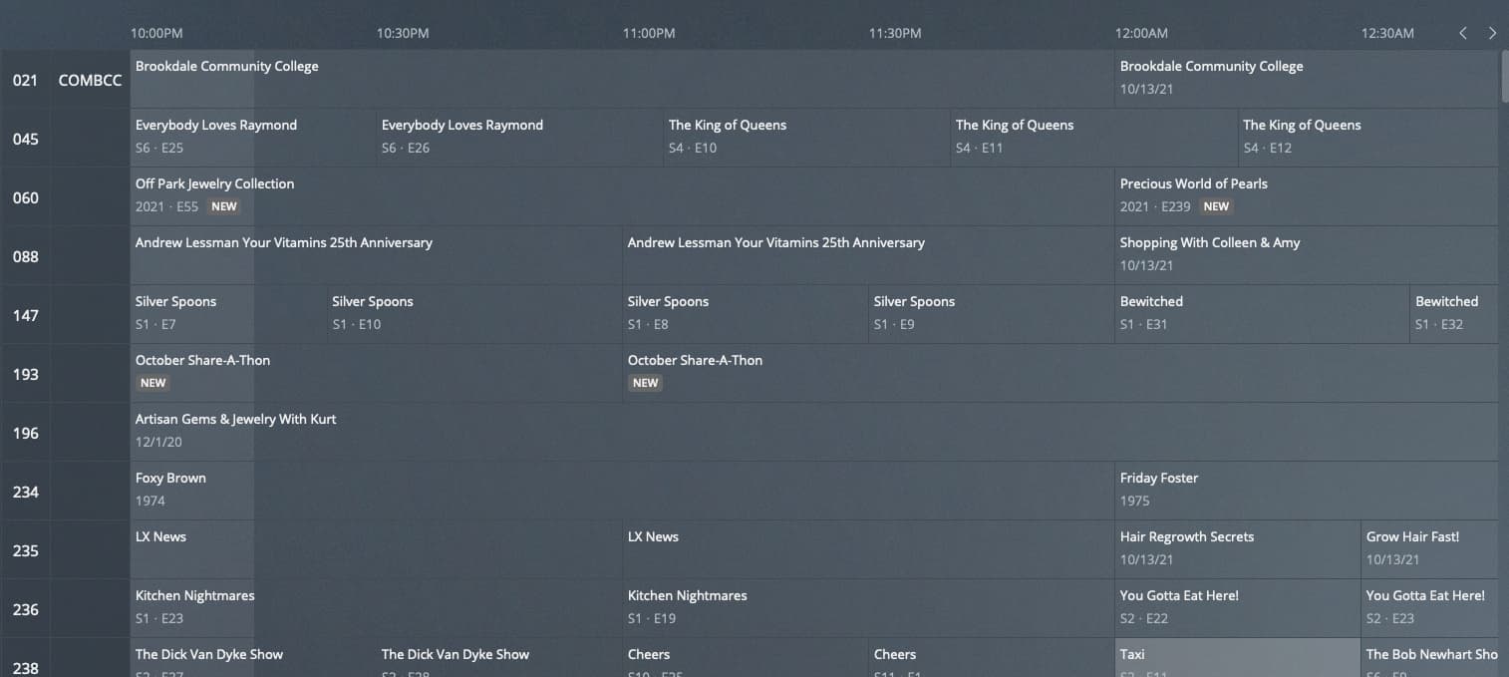Viewport: 1509px width, 677px height.
Task: Open Bewitched S1 E31
Action: [x=1262, y=315]
